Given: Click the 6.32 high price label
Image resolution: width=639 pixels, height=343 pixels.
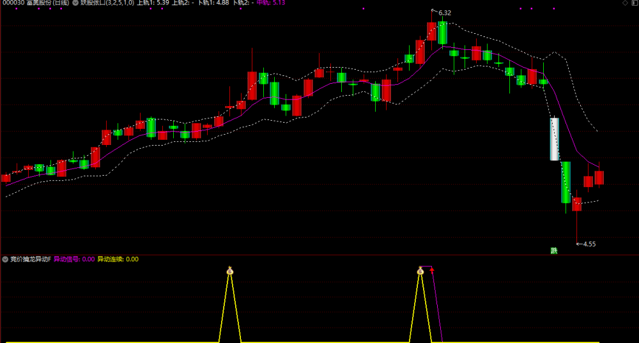Looking at the screenshot, I should click(x=445, y=13).
